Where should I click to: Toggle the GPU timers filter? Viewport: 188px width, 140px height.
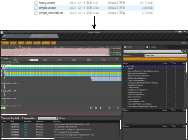point(139,59)
